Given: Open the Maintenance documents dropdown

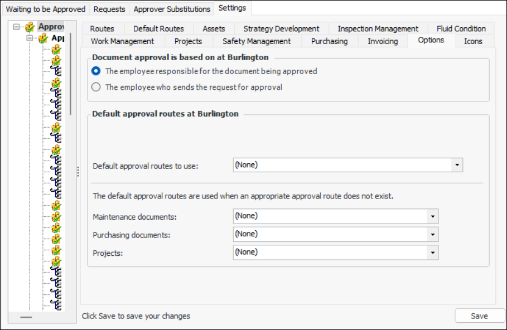Looking at the screenshot, I should 432,216.
